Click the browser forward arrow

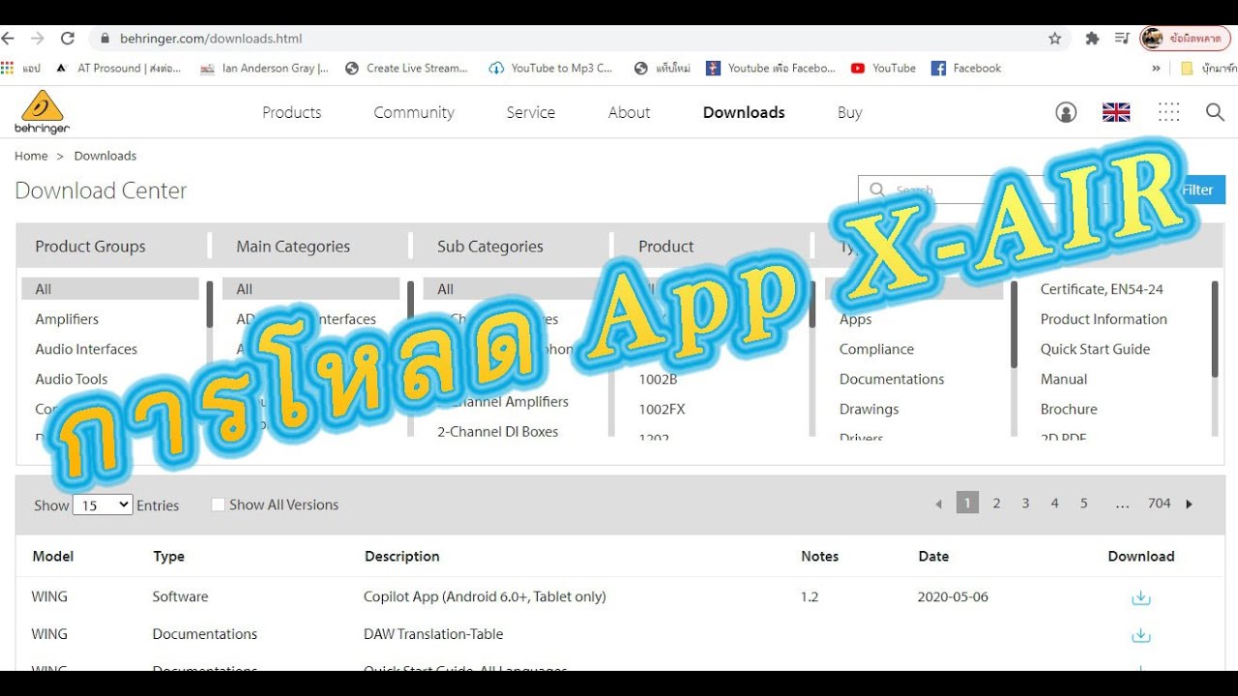point(37,39)
